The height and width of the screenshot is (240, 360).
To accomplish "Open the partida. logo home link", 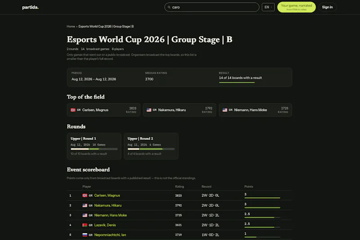I will click(x=30, y=7).
